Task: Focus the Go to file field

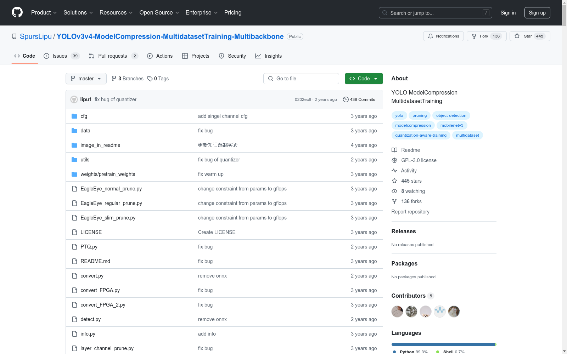Action: [x=301, y=79]
